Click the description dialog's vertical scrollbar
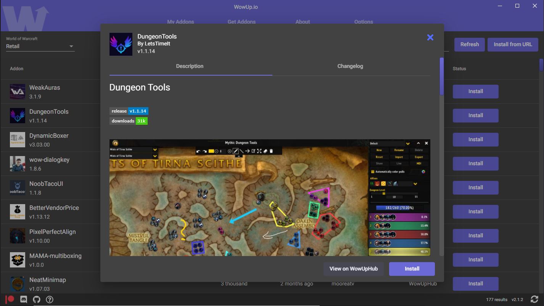 point(442,76)
